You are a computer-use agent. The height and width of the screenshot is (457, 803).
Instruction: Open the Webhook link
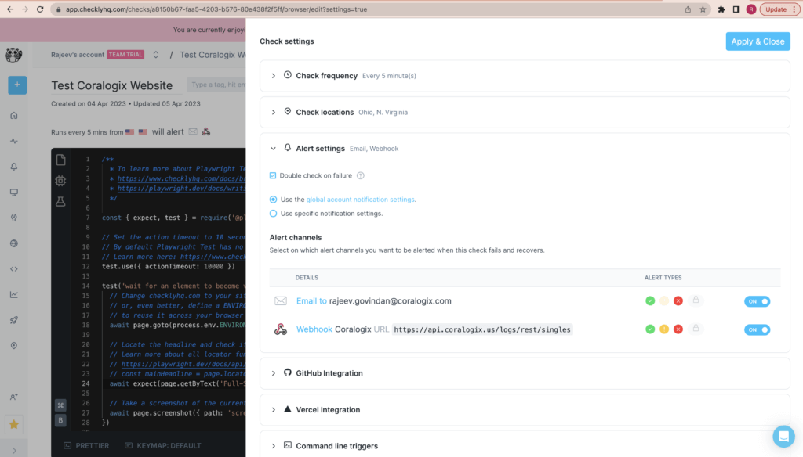[314, 329]
